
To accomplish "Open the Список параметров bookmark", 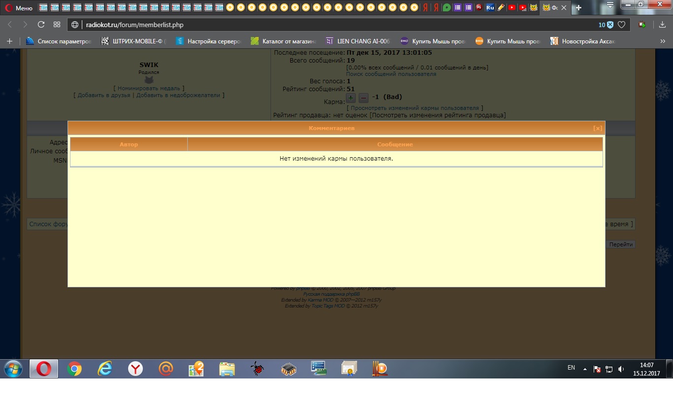I will click(x=59, y=41).
